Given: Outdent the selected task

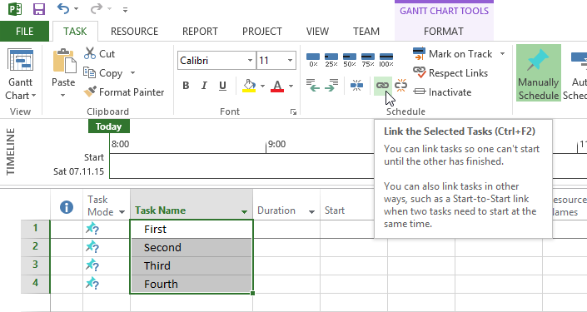Looking at the screenshot, I should tap(312, 86).
